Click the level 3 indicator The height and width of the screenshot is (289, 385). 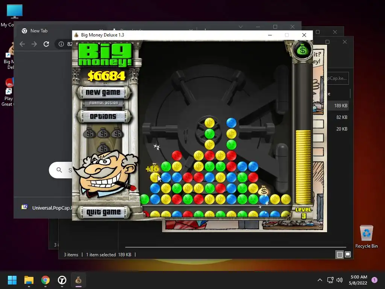pyautogui.click(x=303, y=213)
